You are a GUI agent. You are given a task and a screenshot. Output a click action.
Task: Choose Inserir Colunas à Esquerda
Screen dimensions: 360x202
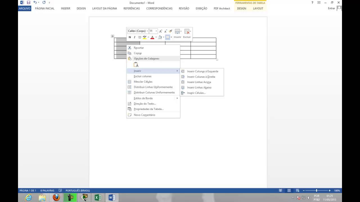coord(202,71)
